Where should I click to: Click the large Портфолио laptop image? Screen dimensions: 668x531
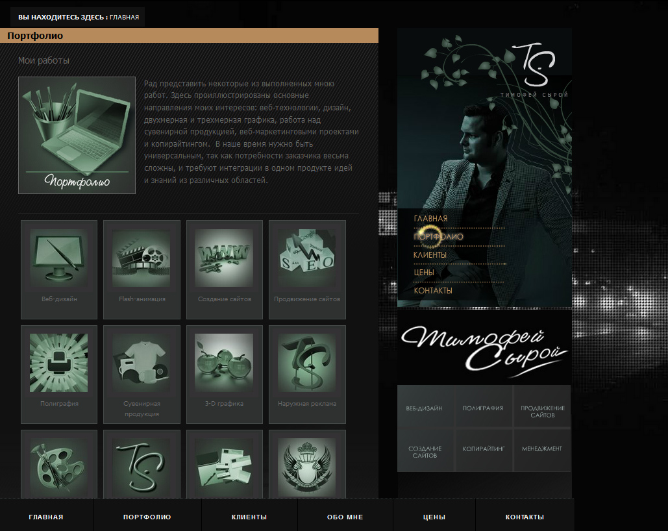(77, 135)
